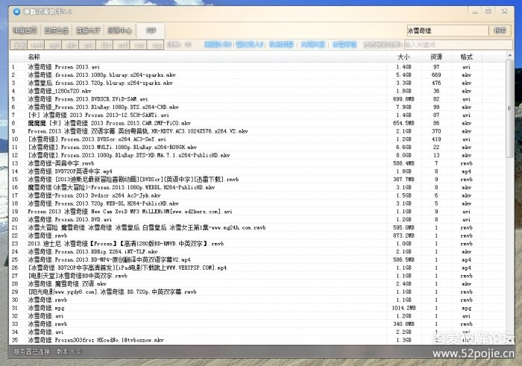
Task: Click the 1014.2MB size cell
Action: 404,308
